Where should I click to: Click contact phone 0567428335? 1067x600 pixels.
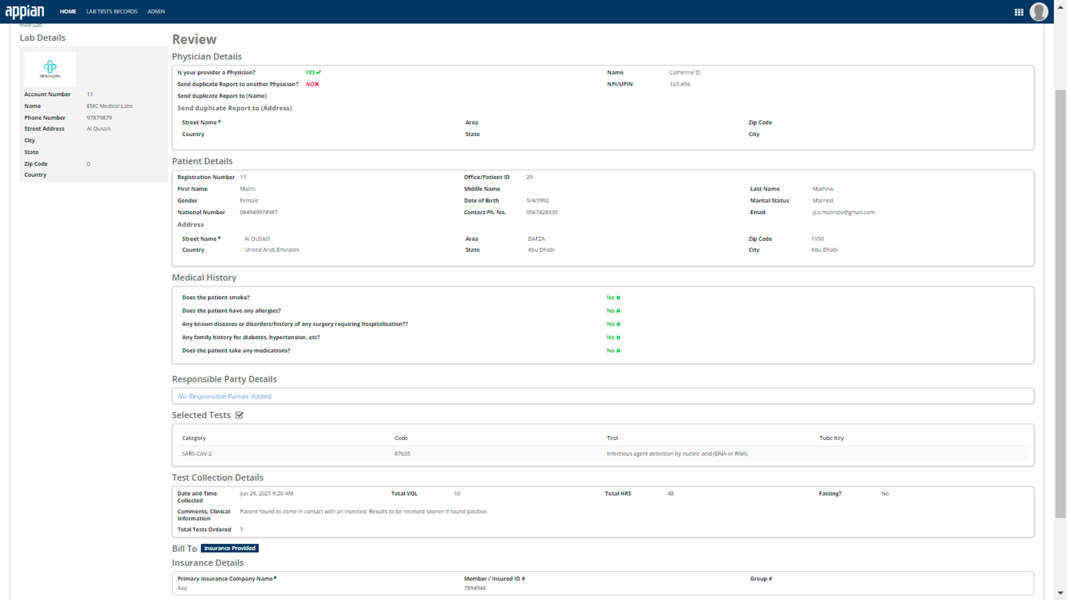(x=542, y=212)
